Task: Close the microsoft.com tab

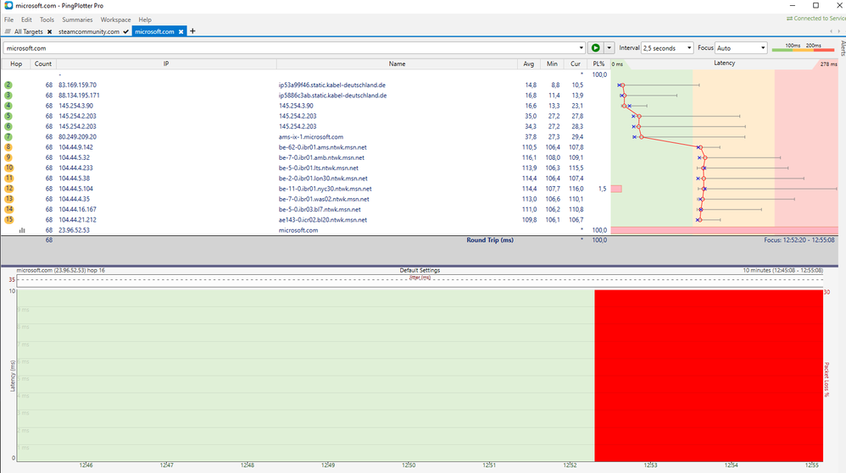Action: pyautogui.click(x=181, y=32)
